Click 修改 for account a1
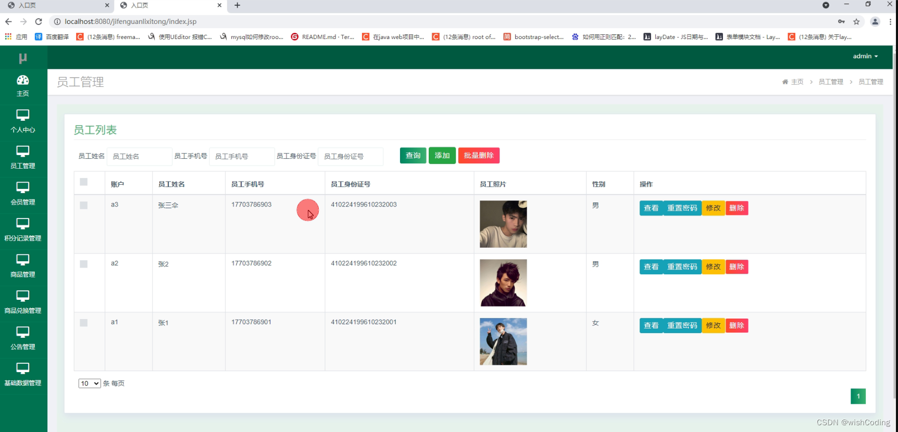 (x=713, y=326)
